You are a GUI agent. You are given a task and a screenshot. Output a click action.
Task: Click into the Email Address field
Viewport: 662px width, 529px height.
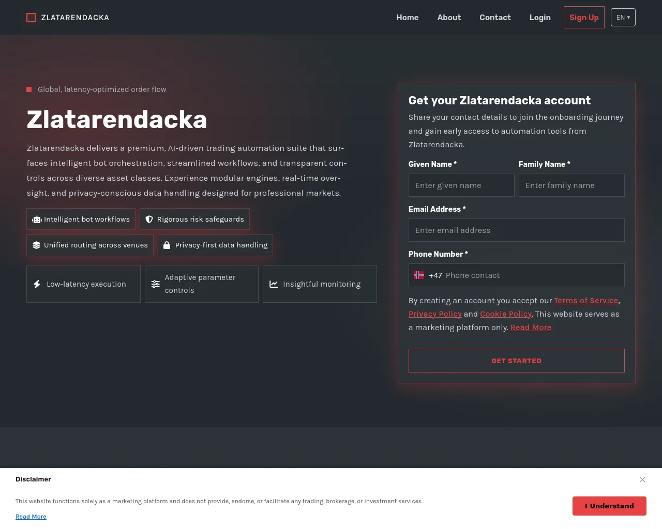click(517, 230)
